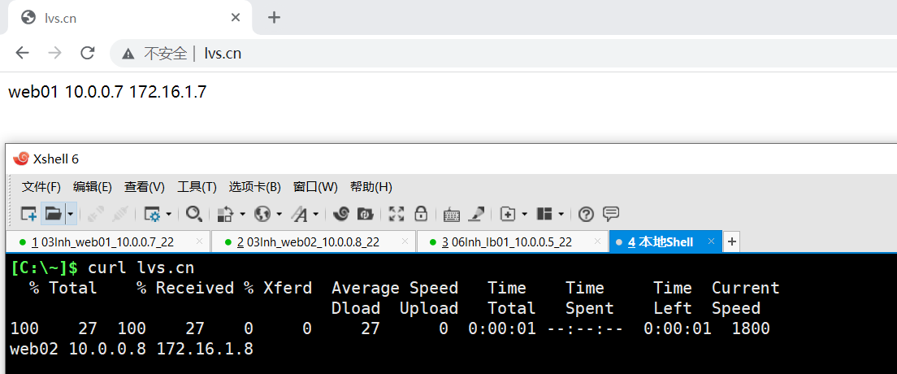Click the Chrome forward arrow

pos(55,54)
